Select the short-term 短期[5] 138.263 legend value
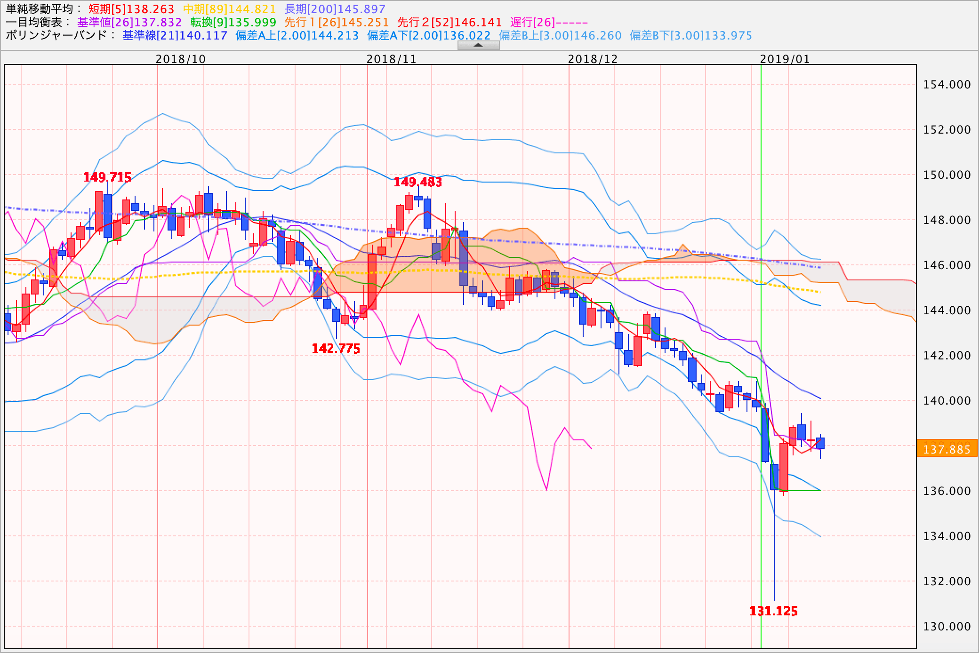Image resolution: width=979 pixels, height=653 pixels. [x=131, y=9]
